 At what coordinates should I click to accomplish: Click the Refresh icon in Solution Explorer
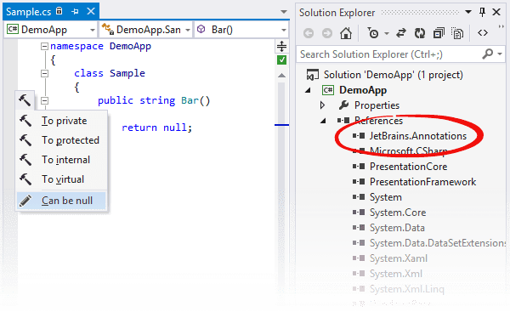(420, 33)
